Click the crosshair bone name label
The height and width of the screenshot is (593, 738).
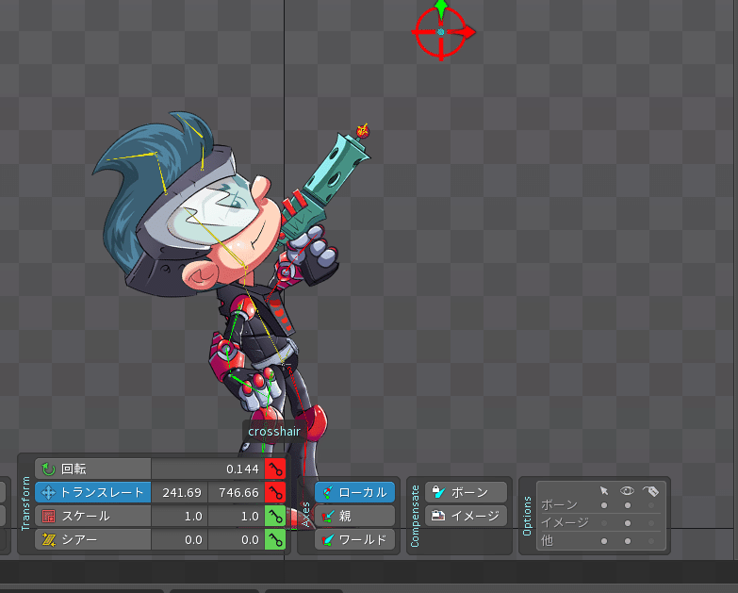pos(274,432)
